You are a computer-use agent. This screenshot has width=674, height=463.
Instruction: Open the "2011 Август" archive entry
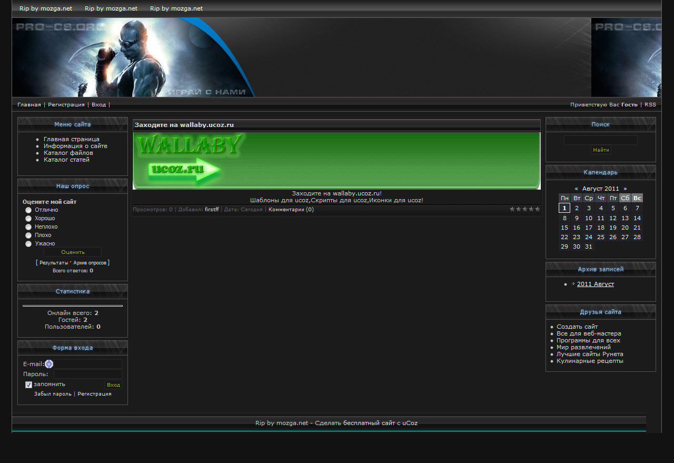click(x=595, y=284)
